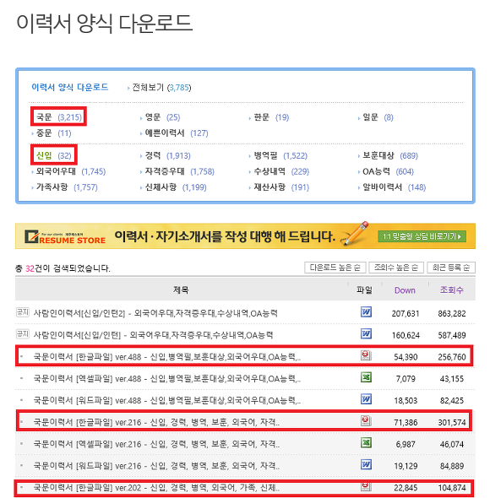Select 수상내역 (229) filter
Screen dimensions: 490x498
coord(281,171)
